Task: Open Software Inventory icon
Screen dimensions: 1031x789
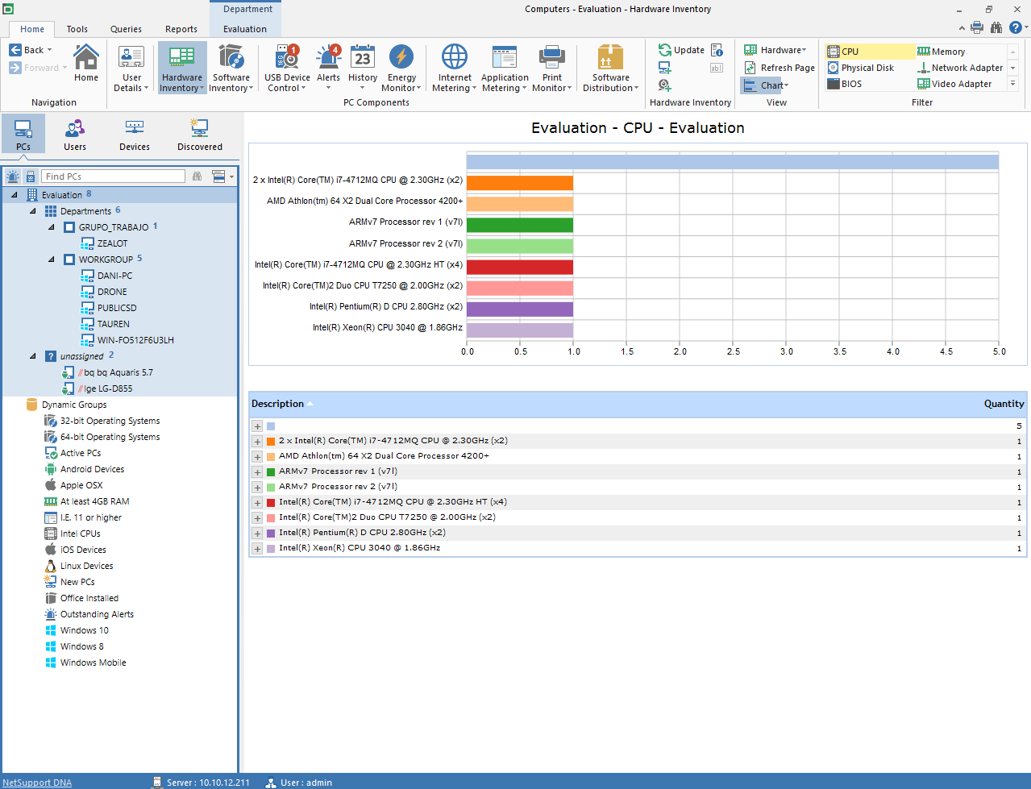Action: coord(231,57)
